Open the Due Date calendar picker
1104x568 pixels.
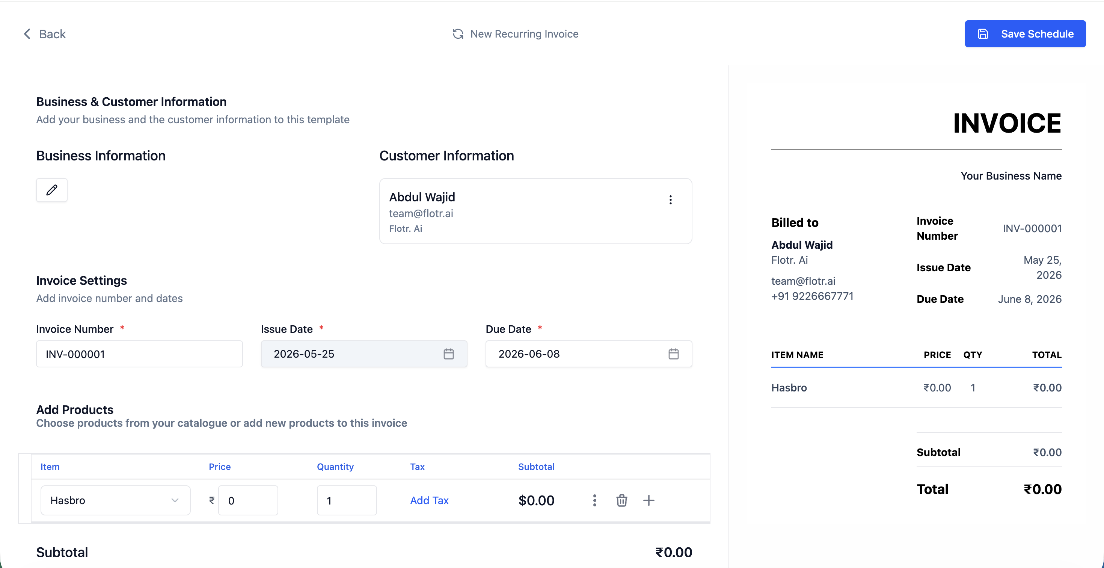[673, 354]
